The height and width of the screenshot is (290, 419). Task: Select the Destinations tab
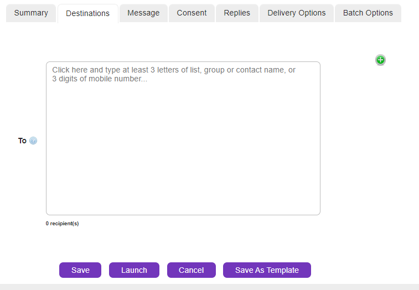[87, 13]
